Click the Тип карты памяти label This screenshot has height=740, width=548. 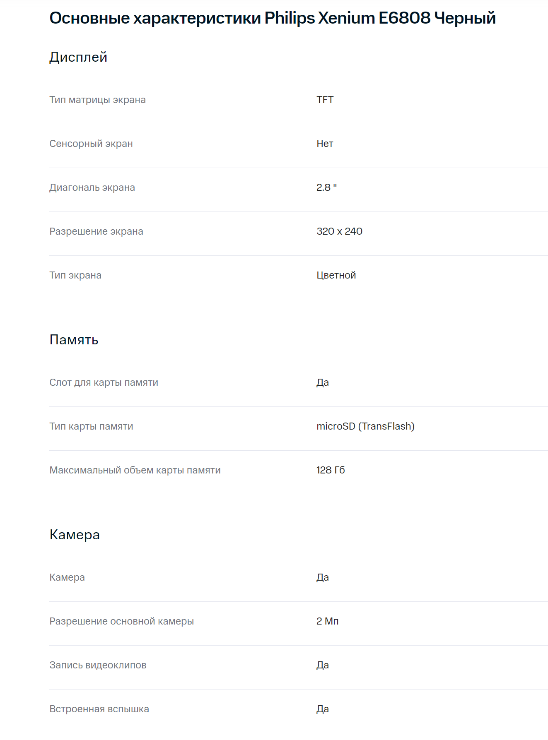click(91, 426)
